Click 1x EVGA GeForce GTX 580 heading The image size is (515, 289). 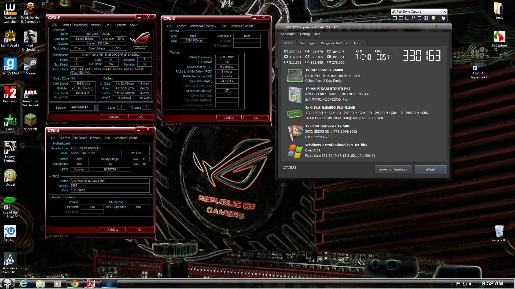[x=327, y=126]
